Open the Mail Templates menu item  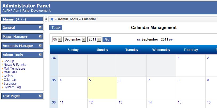coord(14,69)
